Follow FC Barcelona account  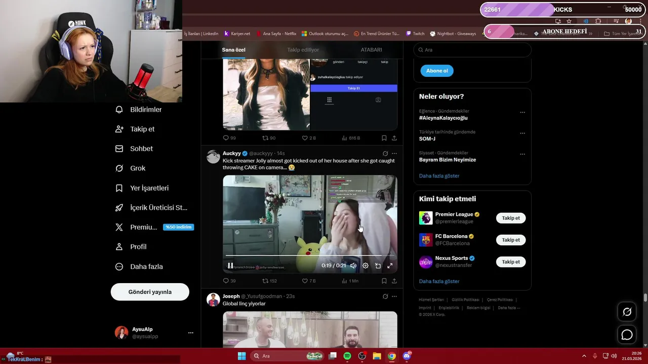[511, 240]
